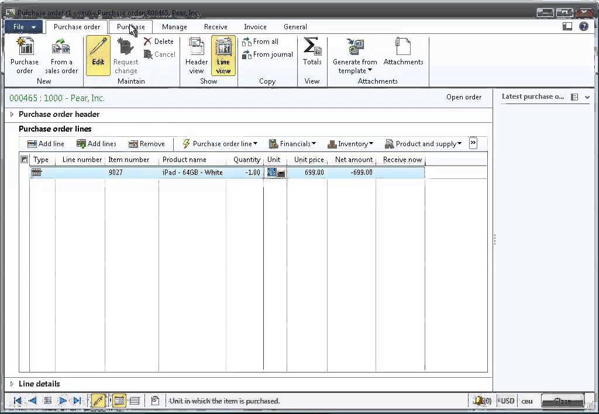Click the window layout icon near help
599x414 pixels.
pos(567,26)
